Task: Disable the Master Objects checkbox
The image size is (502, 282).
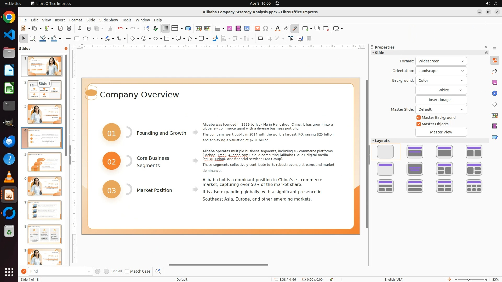Action: [x=419, y=124]
